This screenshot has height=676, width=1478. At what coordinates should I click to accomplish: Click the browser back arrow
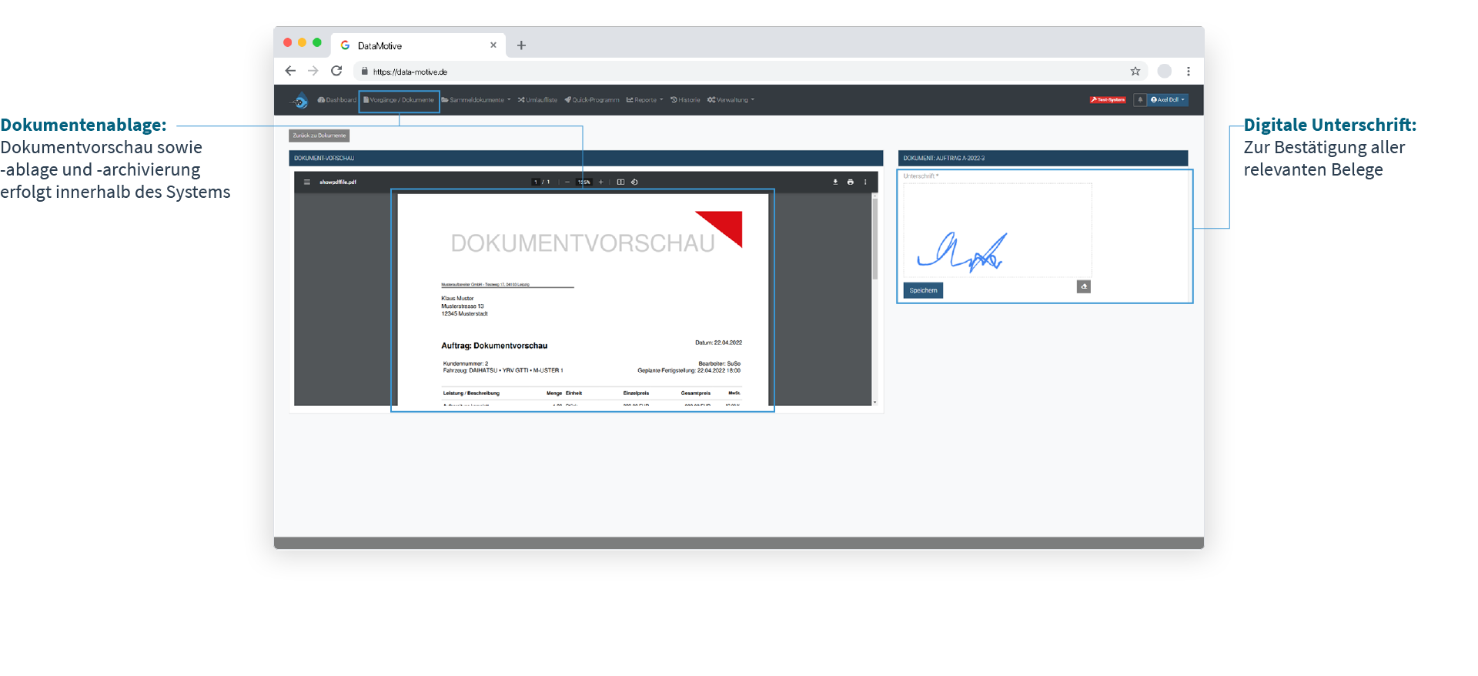(290, 71)
